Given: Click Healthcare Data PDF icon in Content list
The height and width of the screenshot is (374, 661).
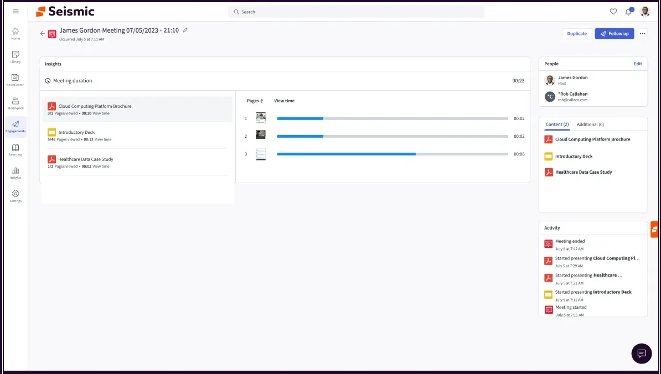Looking at the screenshot, I should click(549, 172).
